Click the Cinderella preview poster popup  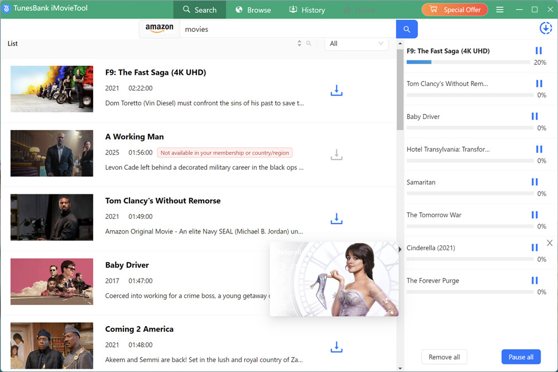[x=334, y=279]
